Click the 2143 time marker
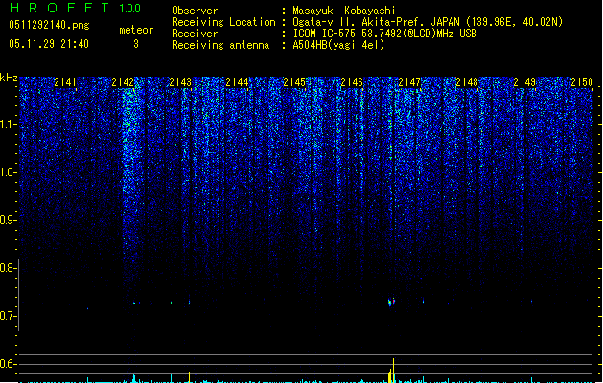The image size is (603, 383). [180, 82]
